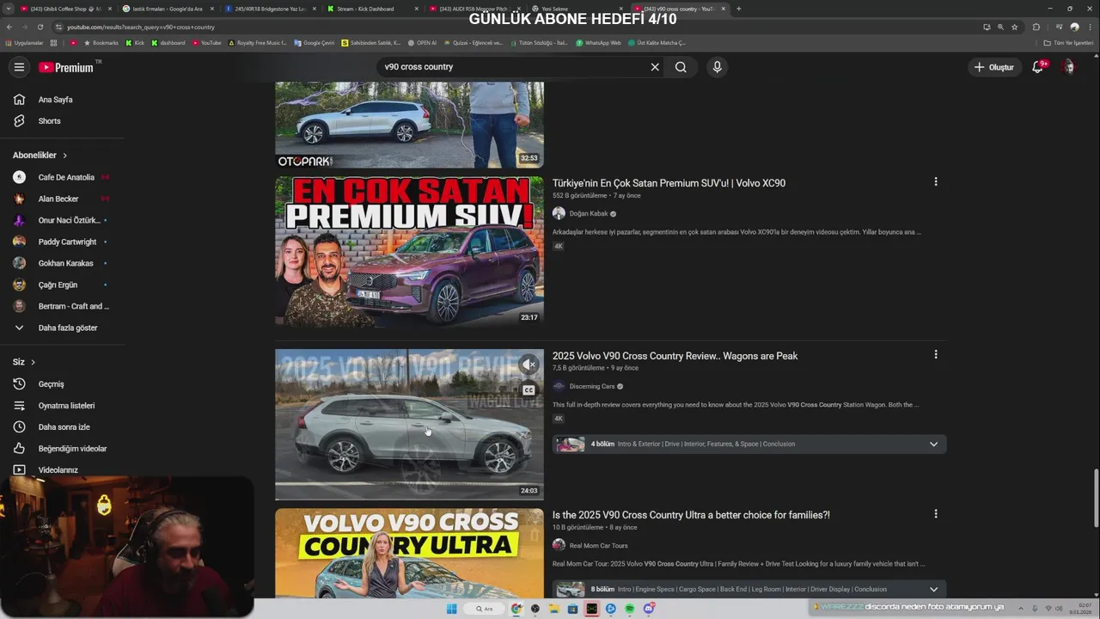1100x619 pixels.
Task: Open Discerning Cars channel avatar
Action: pyautogui.click(x=559, y=386)
